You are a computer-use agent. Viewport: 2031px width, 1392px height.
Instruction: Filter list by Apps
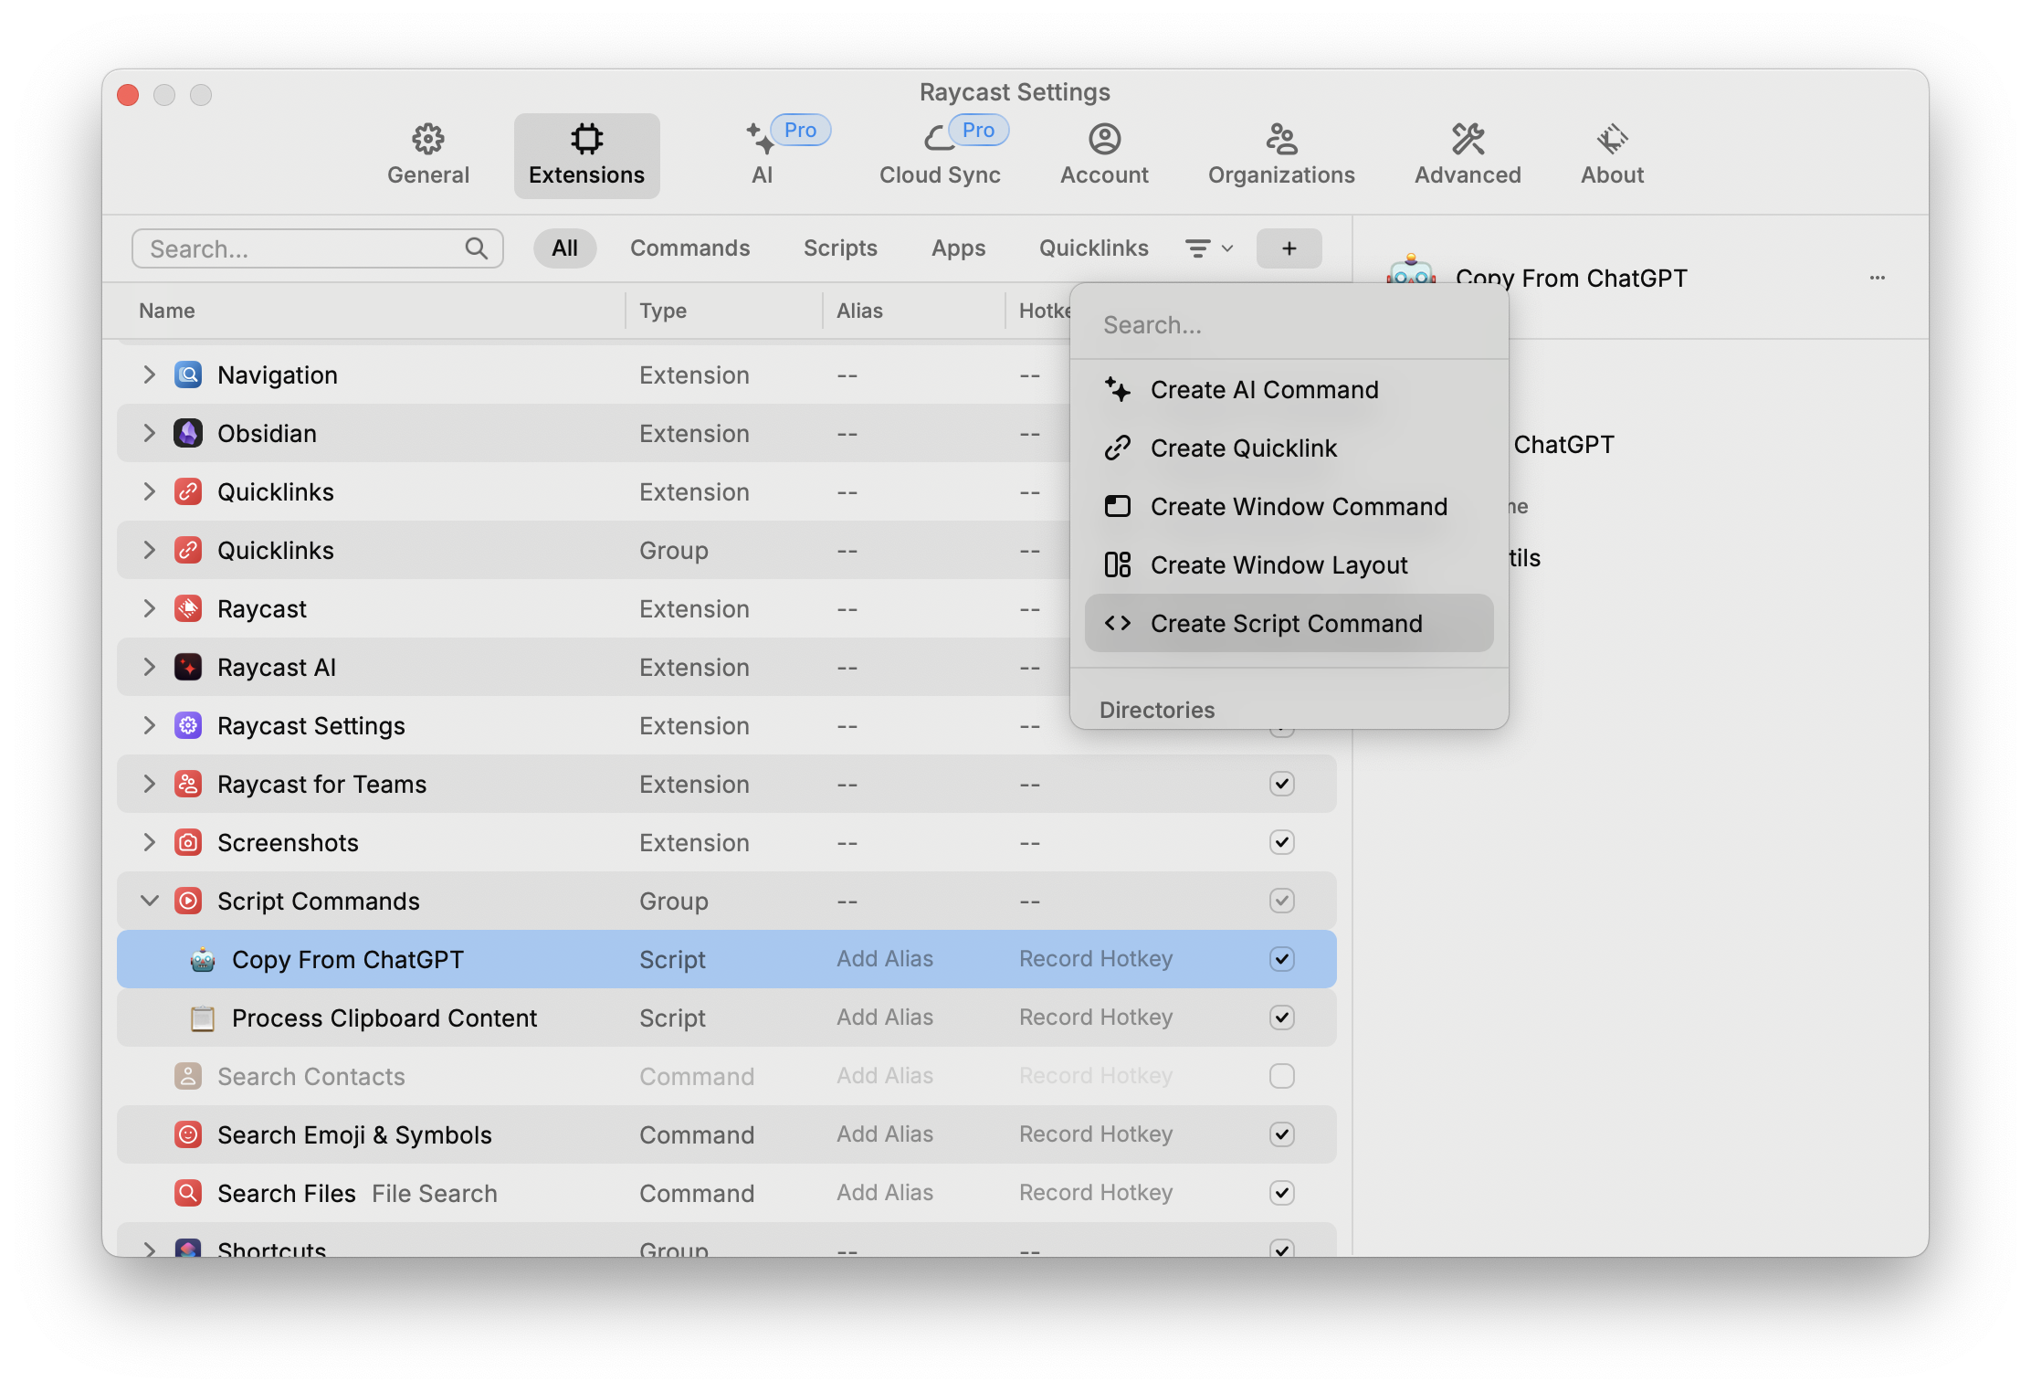click(958, 248)
